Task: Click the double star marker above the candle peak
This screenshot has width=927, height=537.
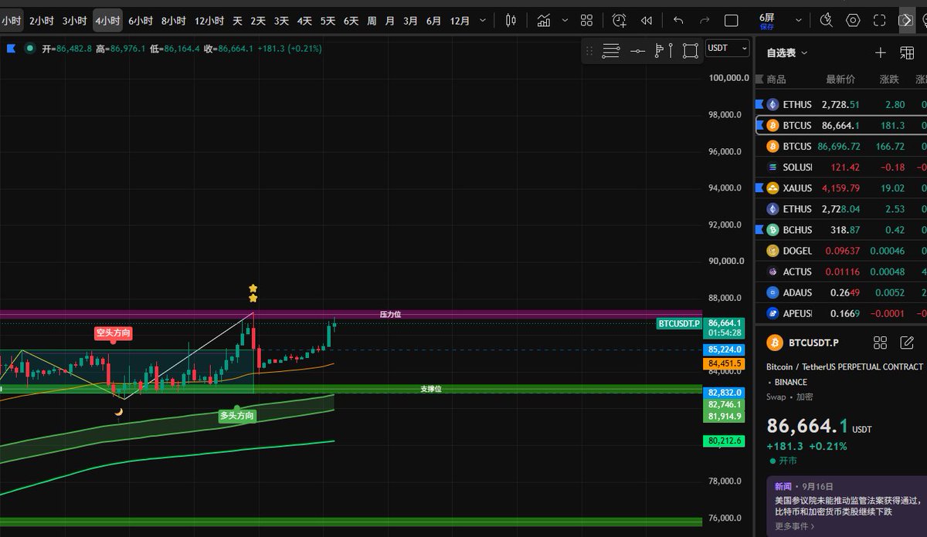Action: pyautogui.click(x=253, y=293)
